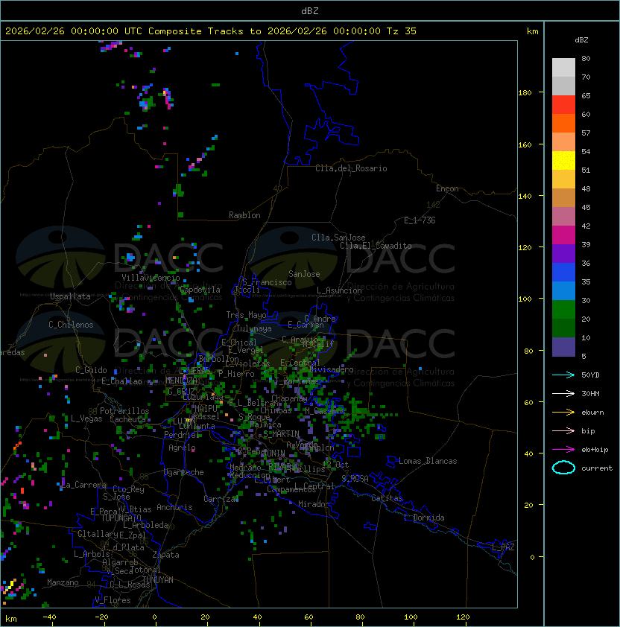Click the 'Tz 35' threshold text in header
The image size is (620, 627).
click(x=402, y=31)
